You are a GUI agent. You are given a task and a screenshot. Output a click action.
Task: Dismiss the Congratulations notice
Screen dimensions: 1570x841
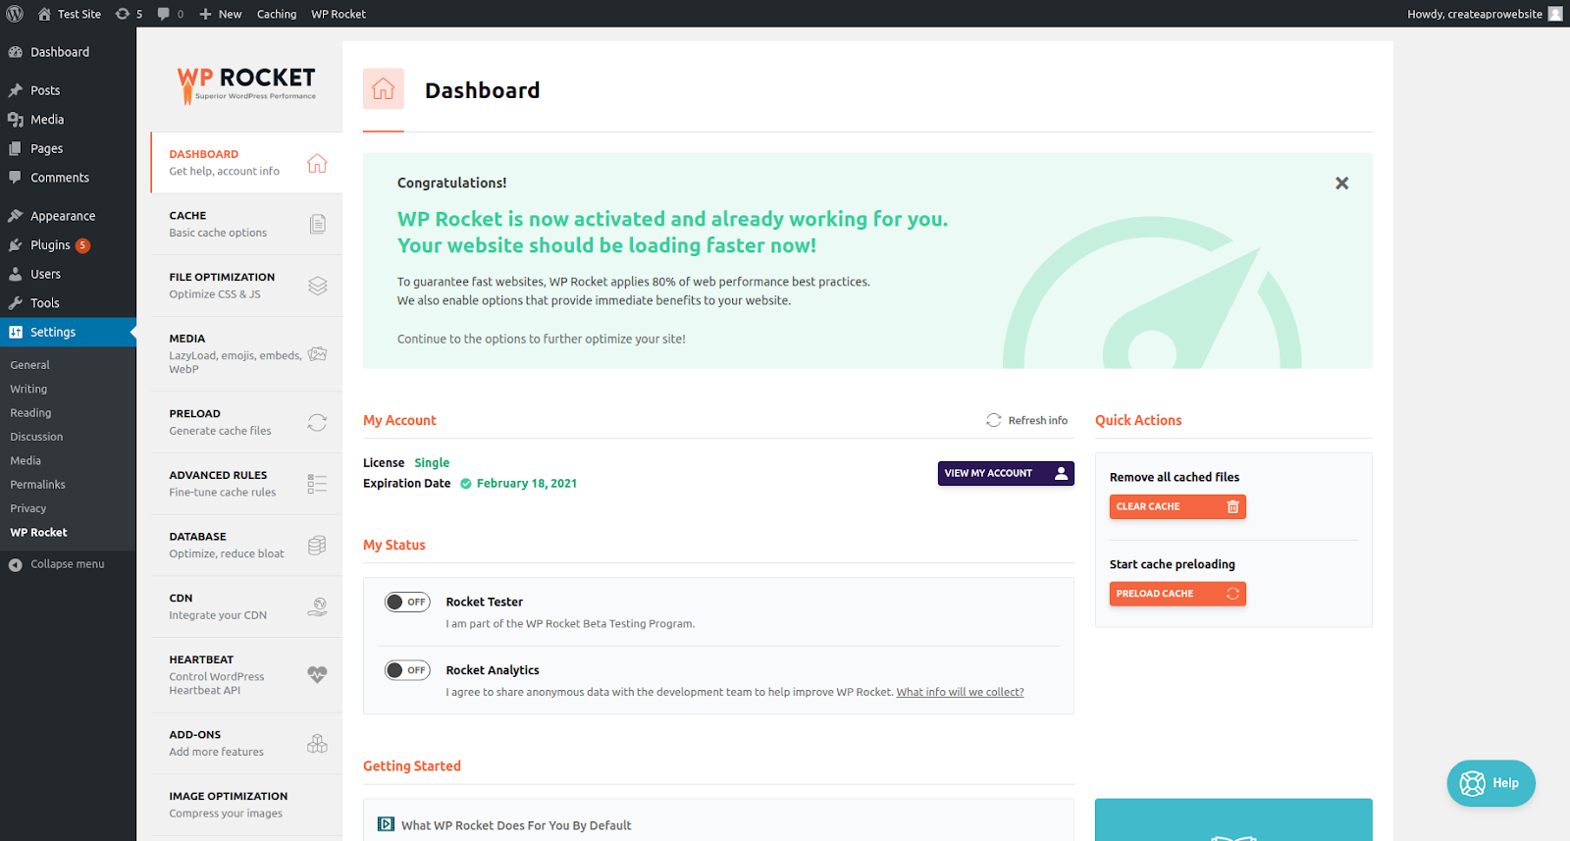click(1341, 184)
